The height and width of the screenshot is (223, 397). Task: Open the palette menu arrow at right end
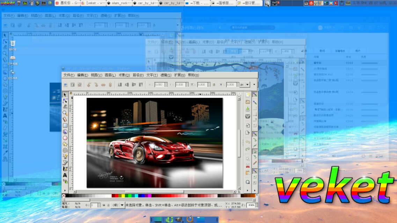257,195
